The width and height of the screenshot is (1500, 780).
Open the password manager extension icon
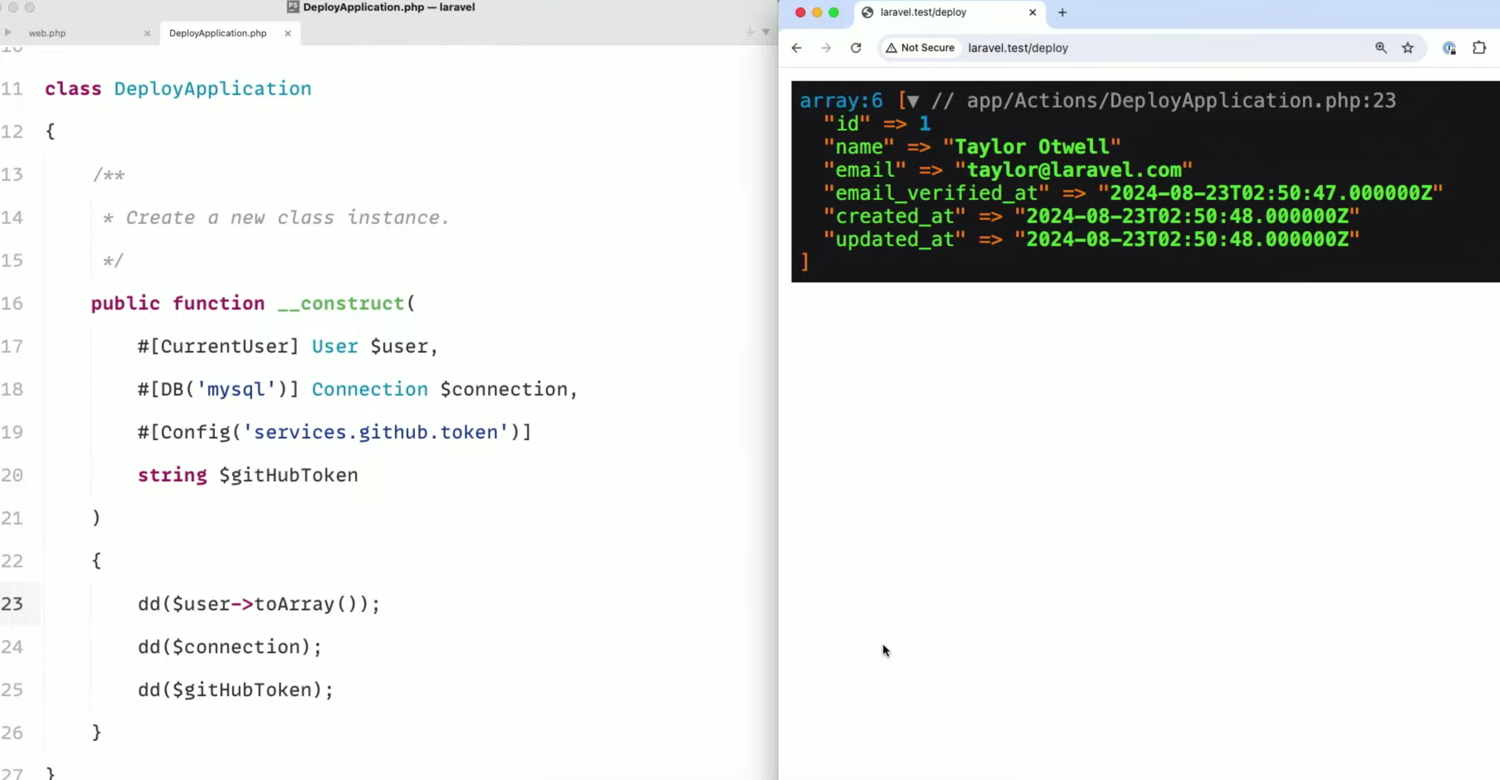pyautogui.click(x=1449, y=48)
